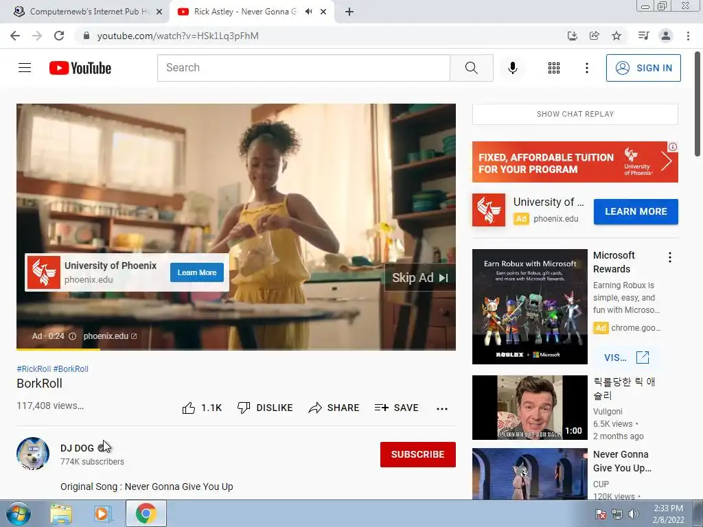The image size is (703, 527).
Task: Bookmark this tab with star icon
Action: [616, 36]
